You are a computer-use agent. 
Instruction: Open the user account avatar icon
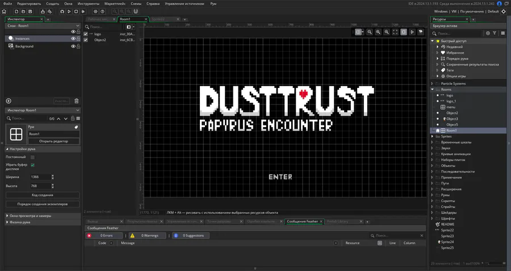point(499,3)
